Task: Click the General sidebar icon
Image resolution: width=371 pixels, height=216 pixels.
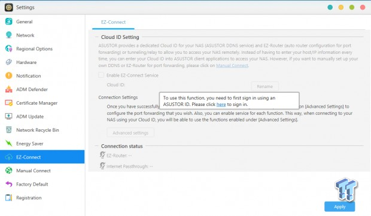Action: [x=9, y=22]
